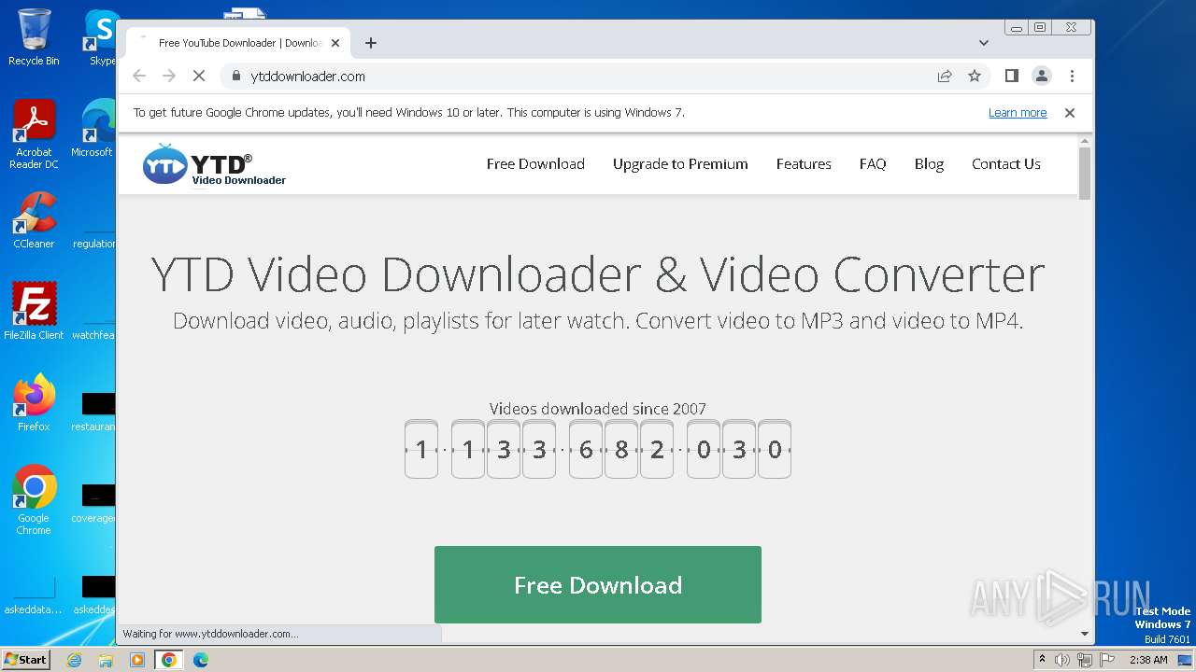1196x672 pixels.
Task: Show hidden system tray icons
Action: tap(1042, 660)
